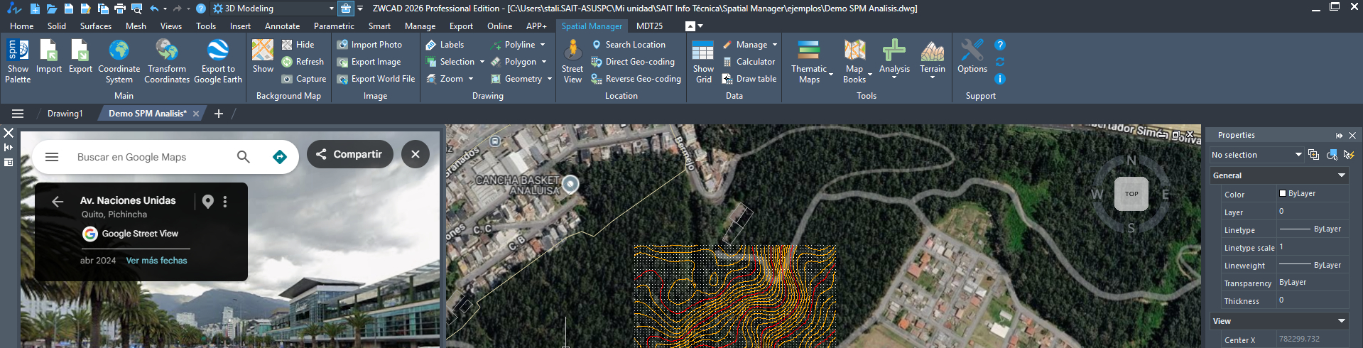Collapse the General properties section
The image size is (1363, 348).
tap(1342, 175)
